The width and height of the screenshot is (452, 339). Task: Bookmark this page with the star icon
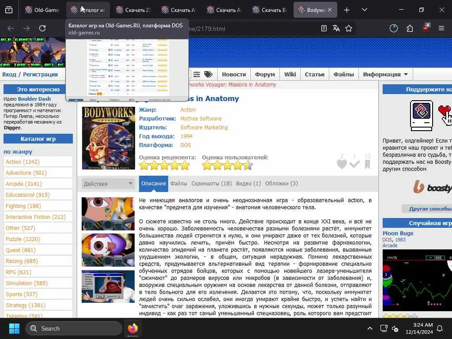point(349,28)
